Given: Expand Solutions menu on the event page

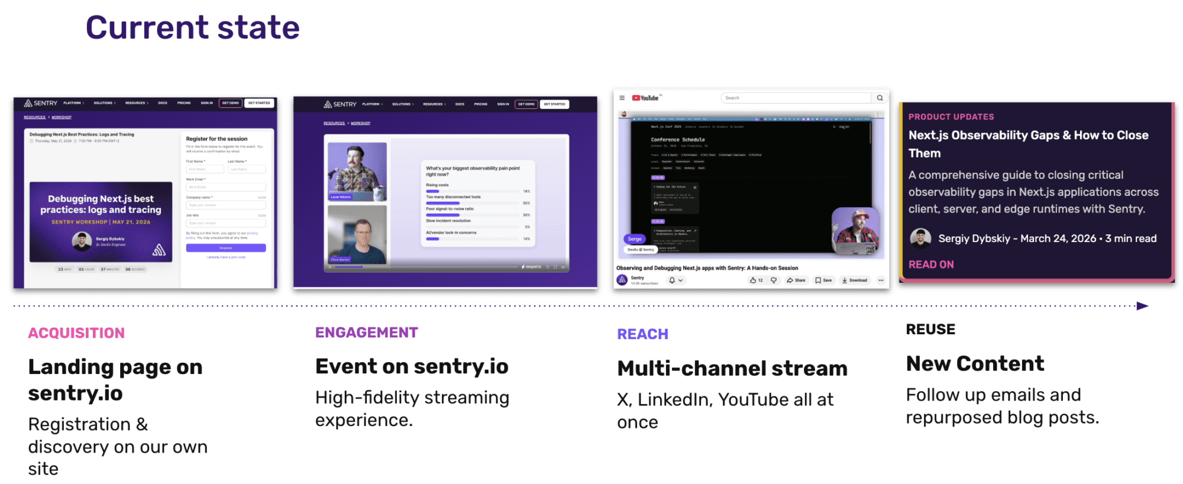Looking at the screenshot, I should tap(403, 104).
